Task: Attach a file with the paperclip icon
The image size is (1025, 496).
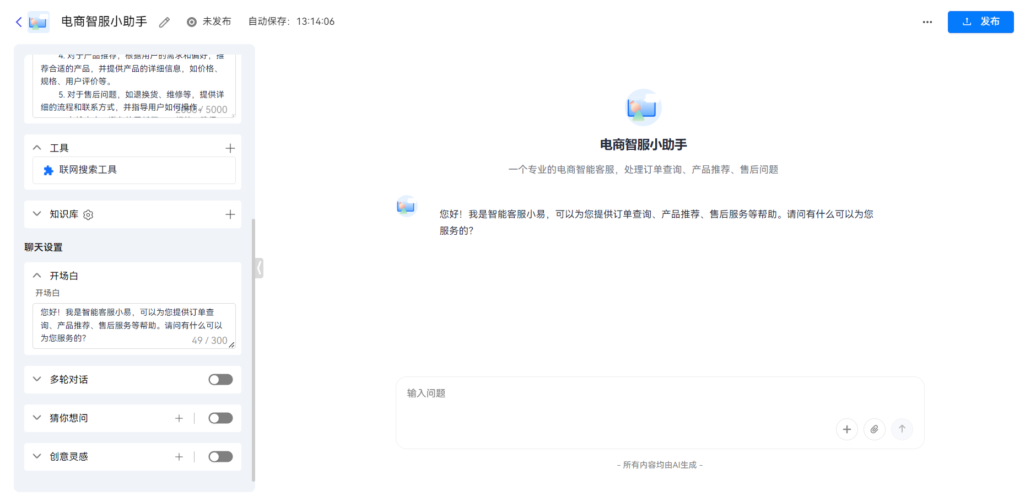Action: [875, 429]
